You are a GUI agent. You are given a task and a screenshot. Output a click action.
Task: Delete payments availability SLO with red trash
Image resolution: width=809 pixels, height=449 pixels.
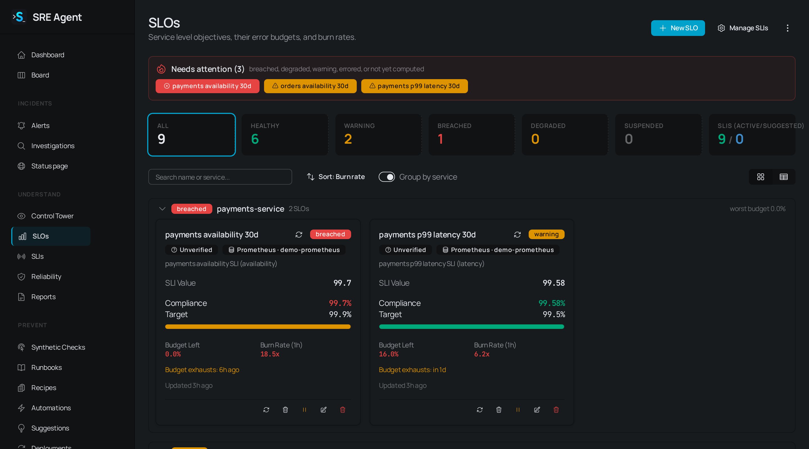[x=343, y=410]
